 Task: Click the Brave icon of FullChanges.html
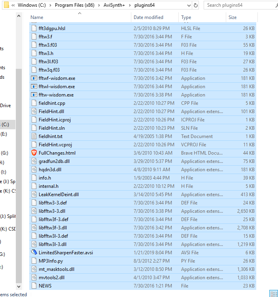click(x=34, y=153)
